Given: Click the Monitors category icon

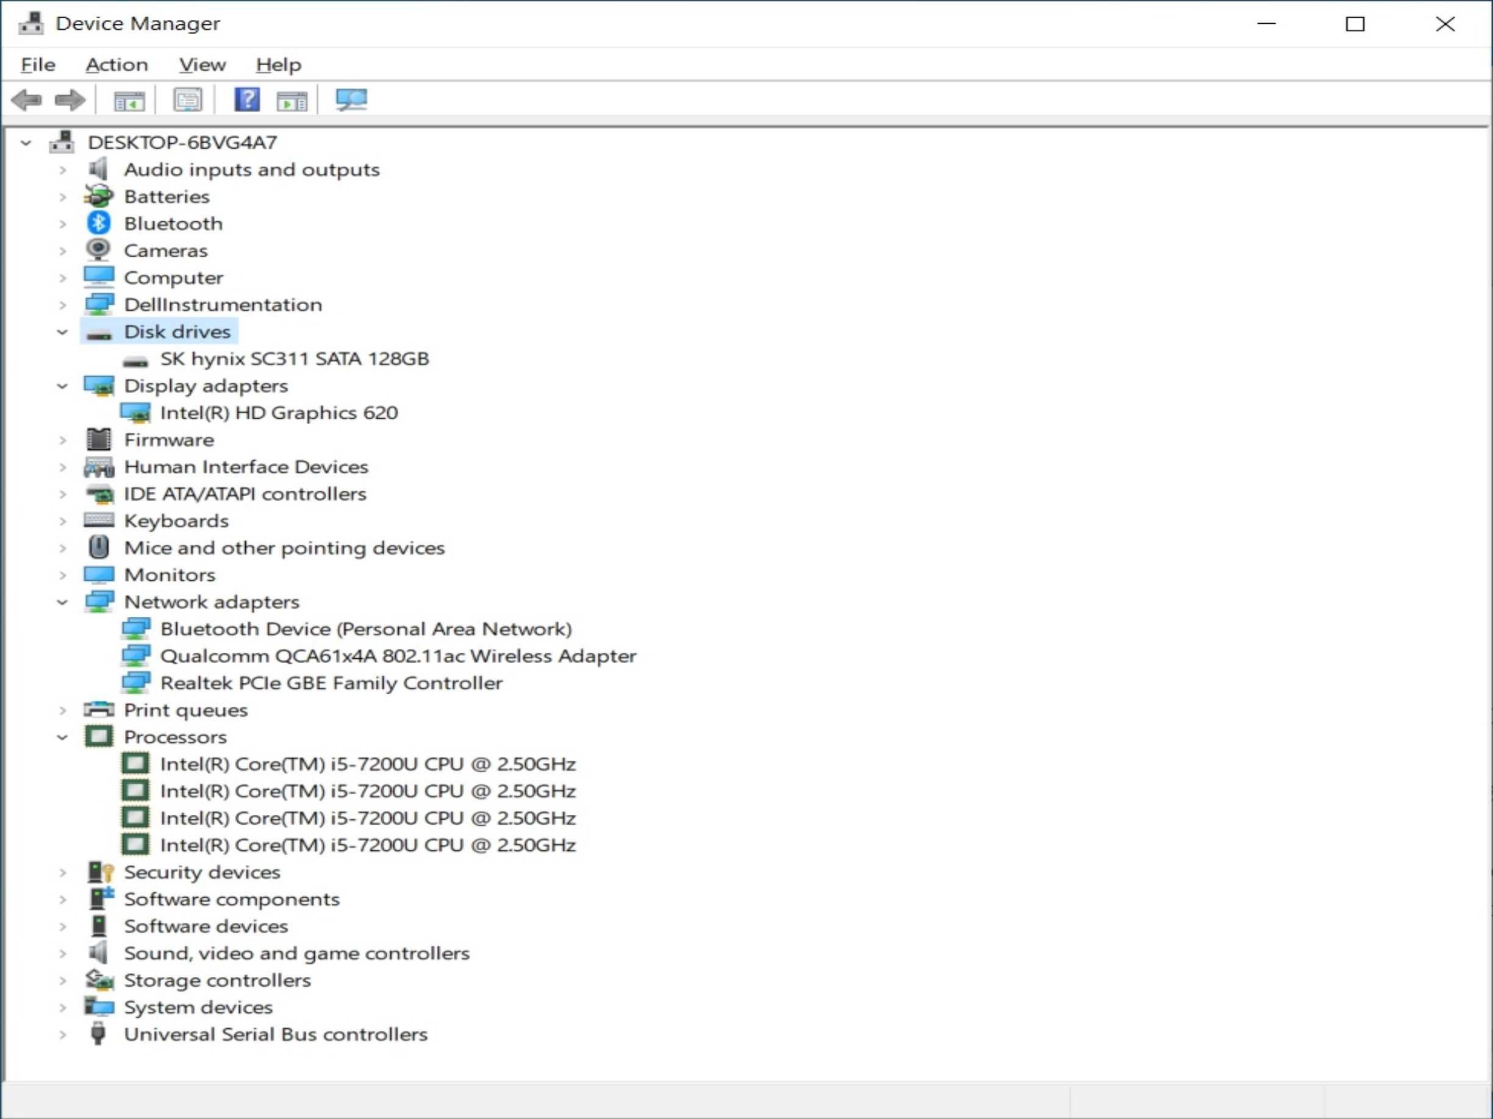Looking at the screenshot, I should coord(99,575).
